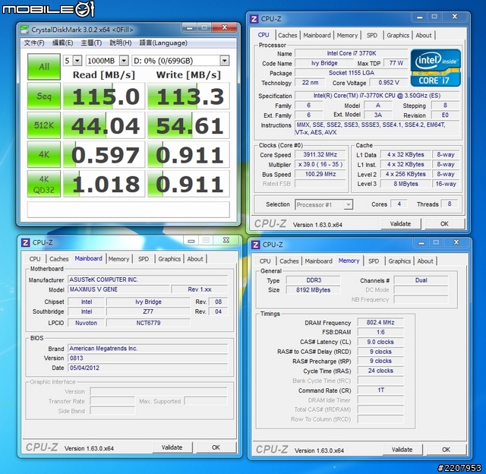
Task: Open the Processor #1 selection dropdown
Action: pos(323,204)
